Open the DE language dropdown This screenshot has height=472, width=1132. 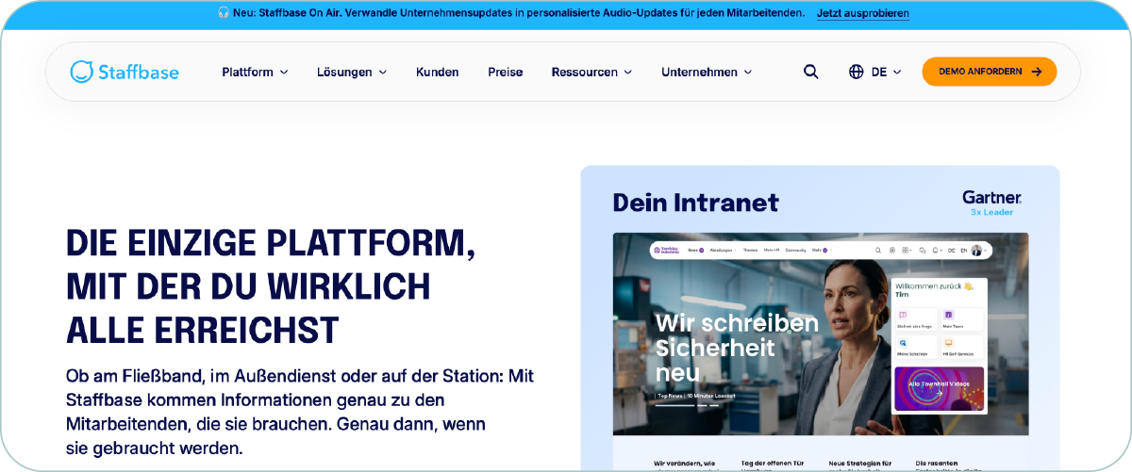coord(886,72)
